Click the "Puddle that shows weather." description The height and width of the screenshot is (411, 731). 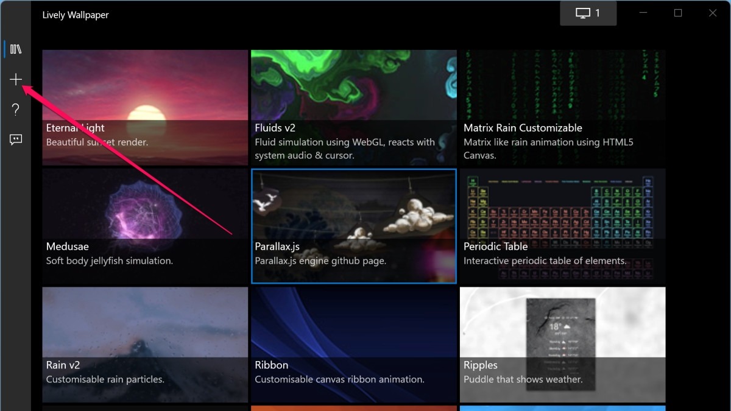tap(523, 379)
